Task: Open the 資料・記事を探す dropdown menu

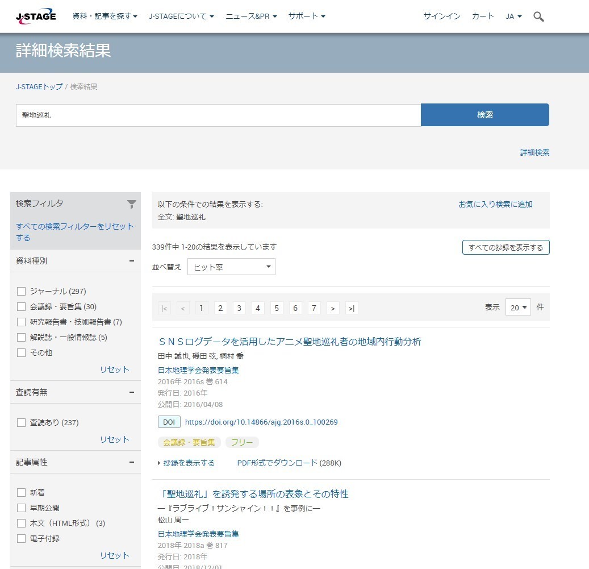Action: (x=105, y=16)
